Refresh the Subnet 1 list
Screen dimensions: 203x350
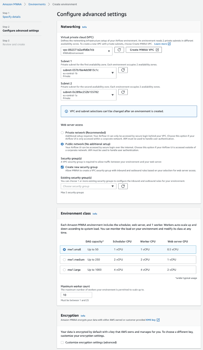click(123, 71)
